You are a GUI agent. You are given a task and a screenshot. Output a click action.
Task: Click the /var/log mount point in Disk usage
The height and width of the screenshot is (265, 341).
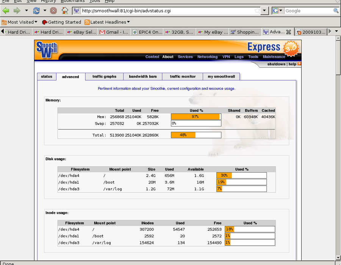pos(113,189)
